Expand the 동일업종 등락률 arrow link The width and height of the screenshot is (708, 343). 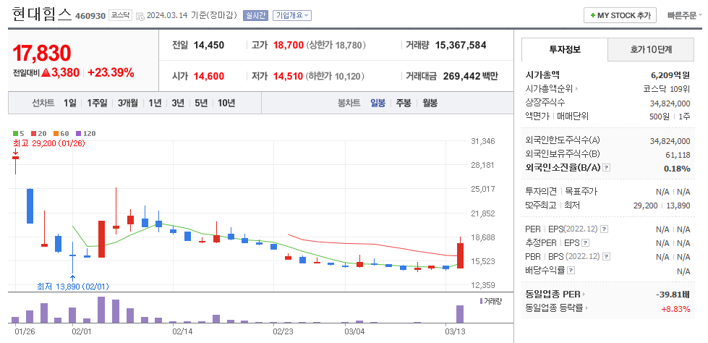point(587,309)
